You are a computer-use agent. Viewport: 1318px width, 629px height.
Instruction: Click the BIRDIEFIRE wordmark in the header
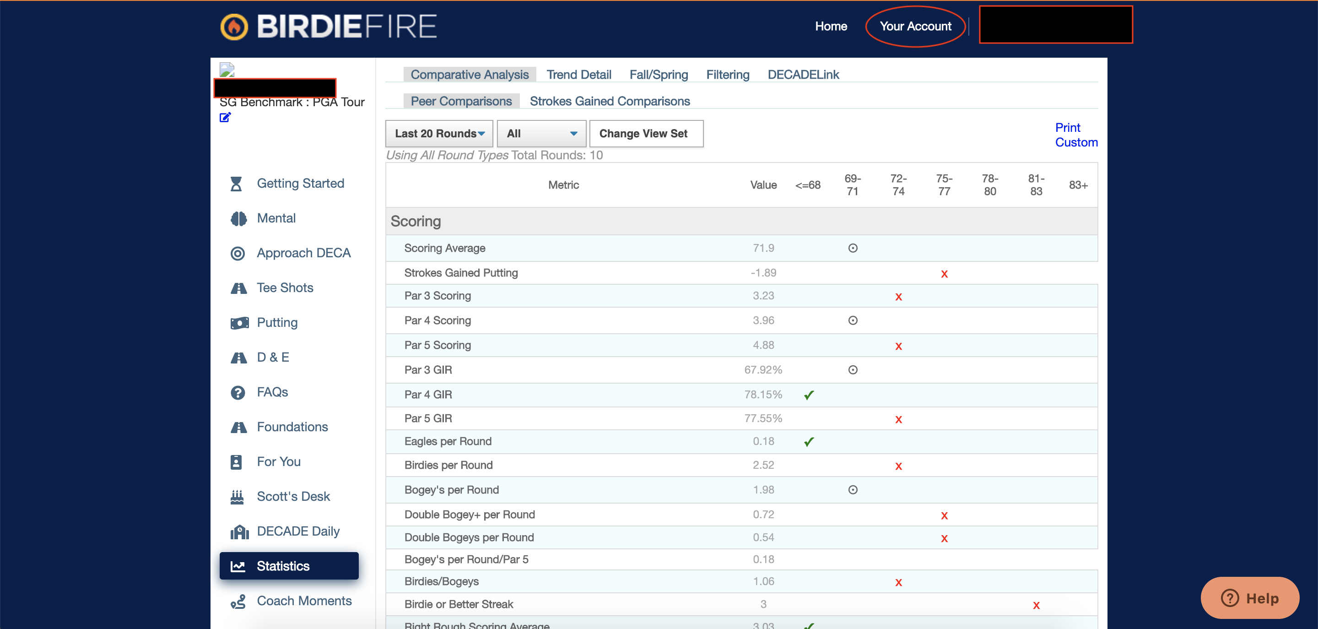pos(346,27)
